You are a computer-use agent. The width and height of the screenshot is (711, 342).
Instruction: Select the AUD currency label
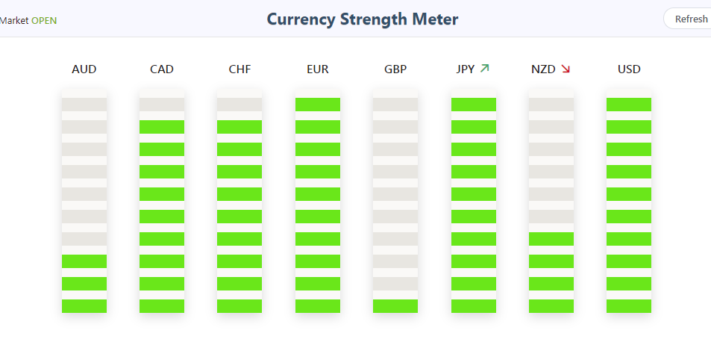84,69
